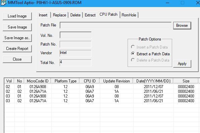The width and height of the screenshot is (200, 133).
Task: Open the RomHole tab
Action: pos(129,15)
